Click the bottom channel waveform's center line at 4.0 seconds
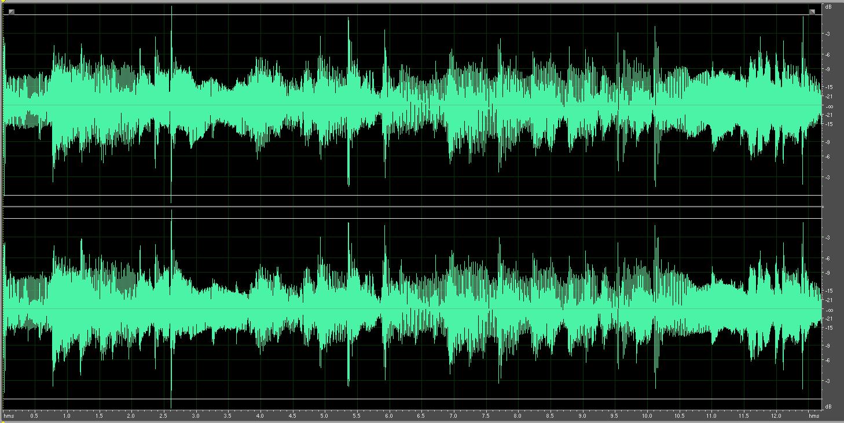844x423 pixels. pyautogui.click(x=260, y=308)
